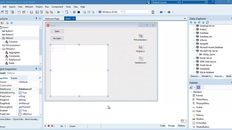The width and height of the screenshot is (232, 130).
Task: Pin the Object Inspector panel
Action: pos(36,69)
